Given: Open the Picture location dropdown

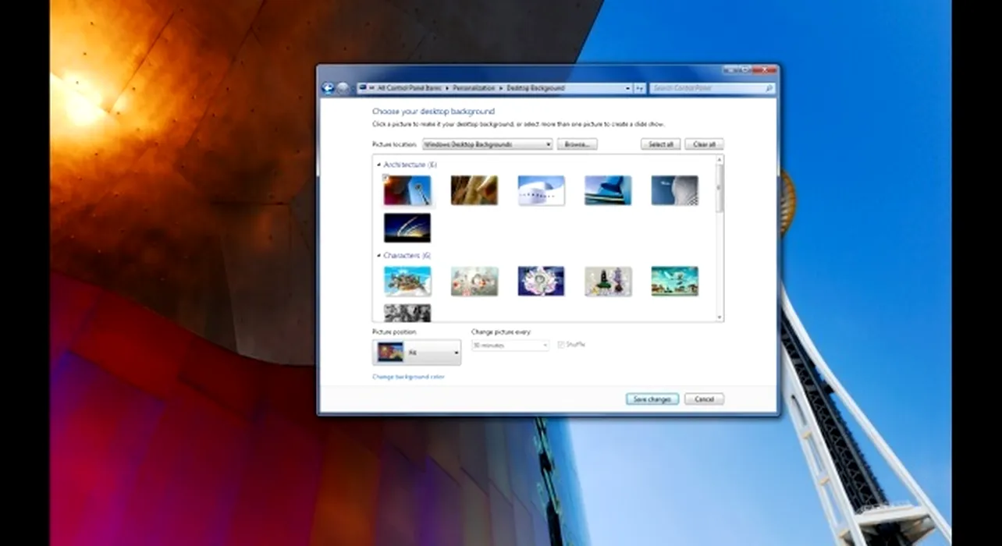Looking at the screenshot, I should (x=487, y=144).
